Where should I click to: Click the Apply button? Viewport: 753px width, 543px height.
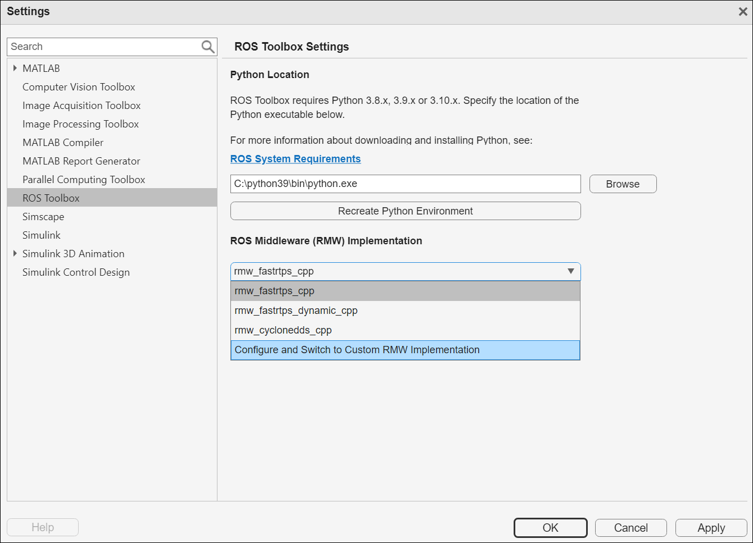click(x=711, y=528)
